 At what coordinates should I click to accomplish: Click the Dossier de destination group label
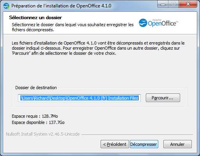[x=36, y=88]
